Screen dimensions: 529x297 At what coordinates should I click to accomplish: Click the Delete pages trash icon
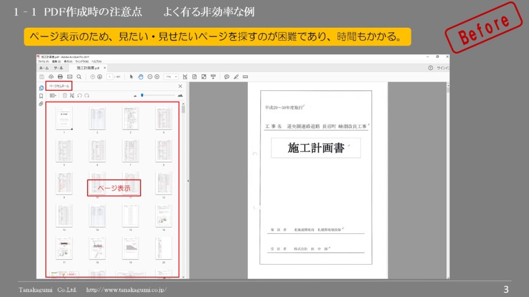[x=65, y=95]
